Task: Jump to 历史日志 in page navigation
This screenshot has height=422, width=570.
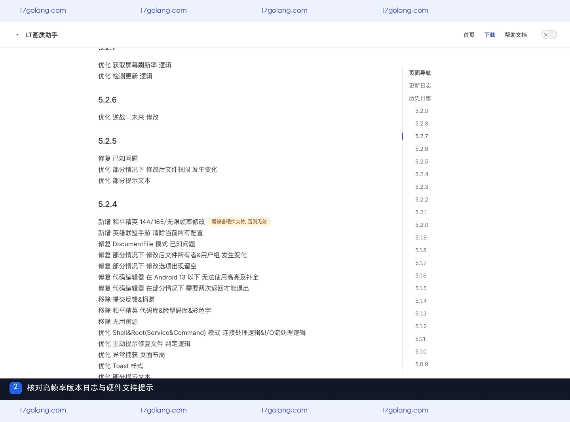Action: click(420, 98)
